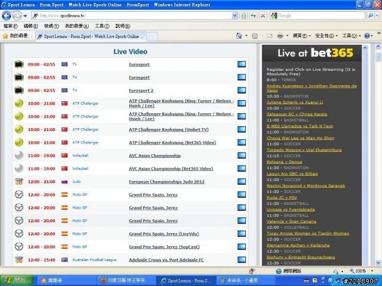Click the RSS feeds icon
Image resolution: width=382 pixels, height=286 pixels.
255,36
